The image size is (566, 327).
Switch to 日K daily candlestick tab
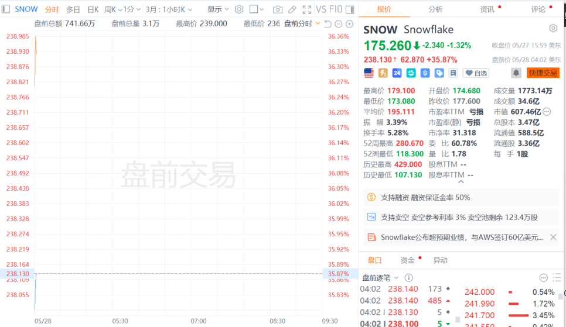click(x=93, y=9)
